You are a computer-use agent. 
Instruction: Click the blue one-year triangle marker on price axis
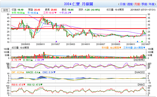pyautogui.click(x=137, y=42)
